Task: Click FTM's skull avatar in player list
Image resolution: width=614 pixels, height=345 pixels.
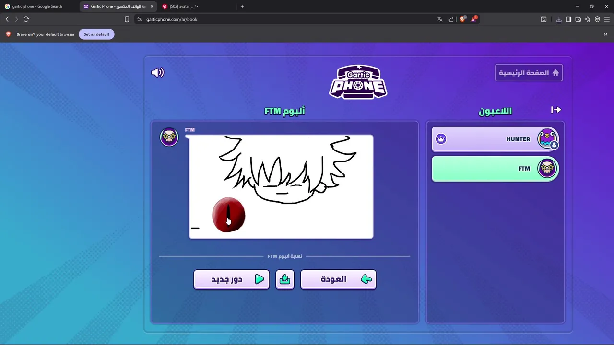Action: pos(547,168)
